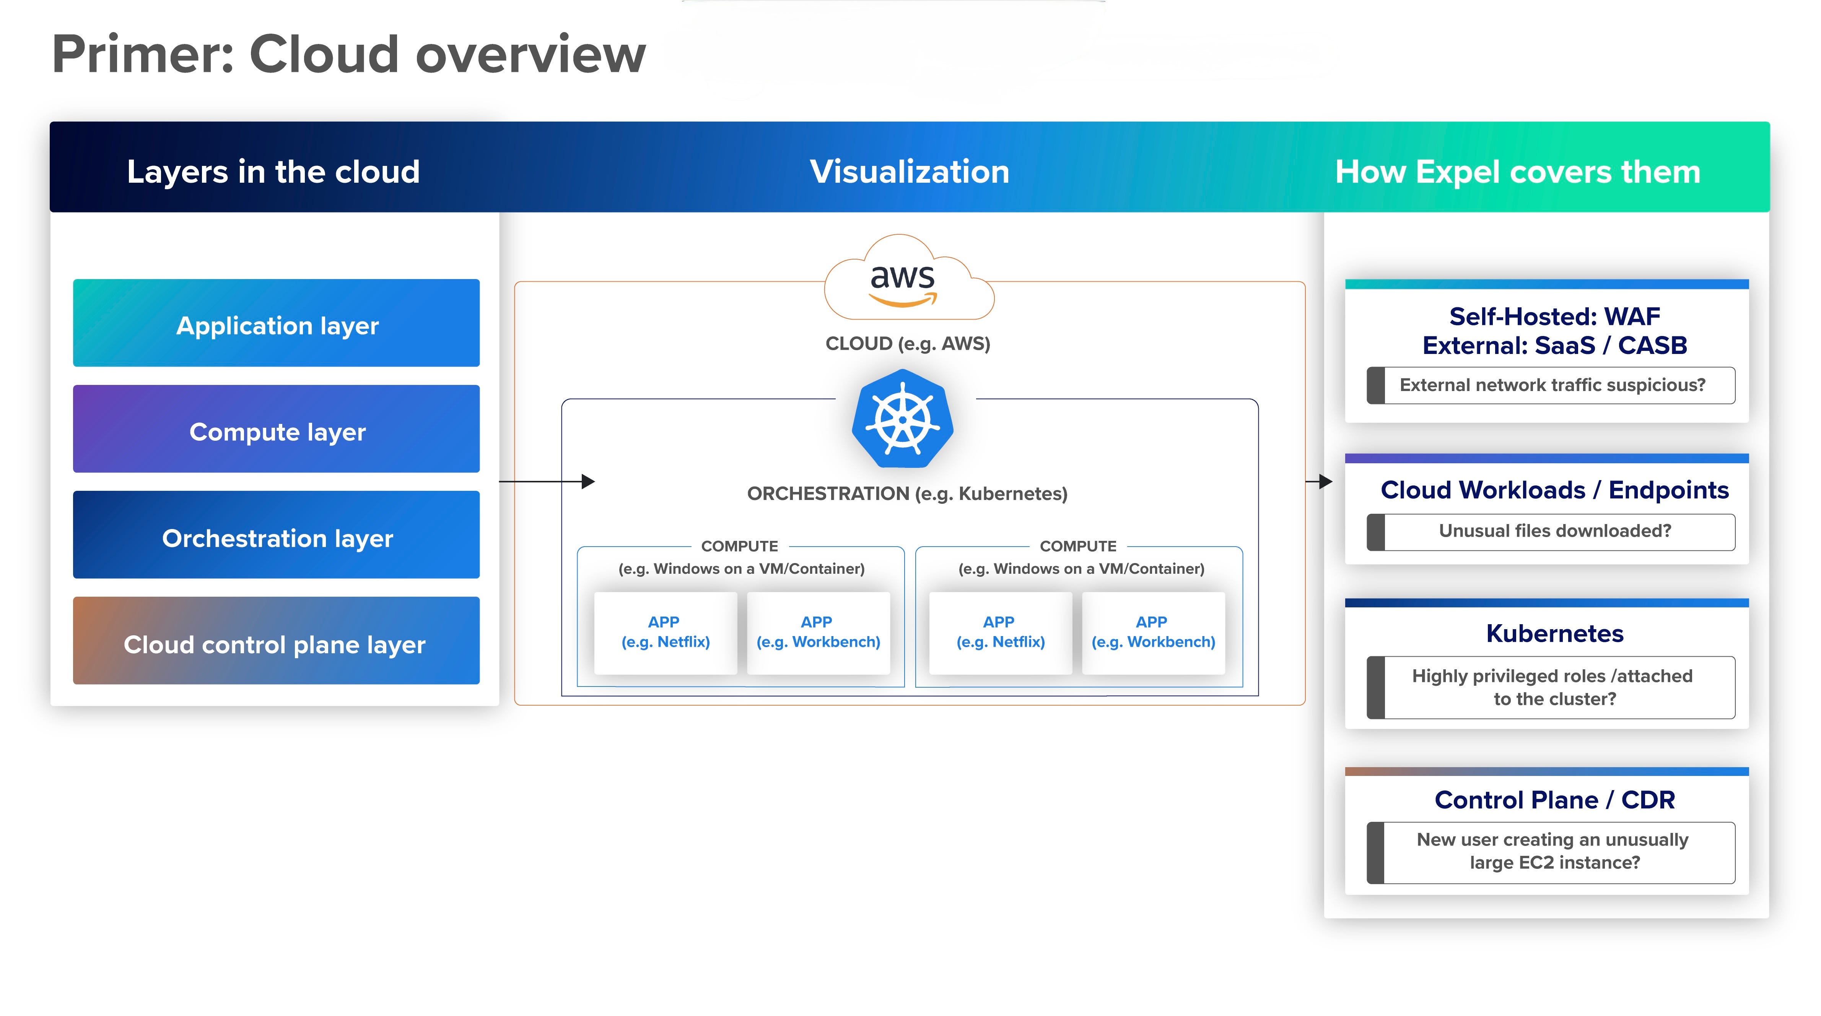Select the Compute layer box
The height and width of the screenshot is (1016, 1821).
[277, 432]
